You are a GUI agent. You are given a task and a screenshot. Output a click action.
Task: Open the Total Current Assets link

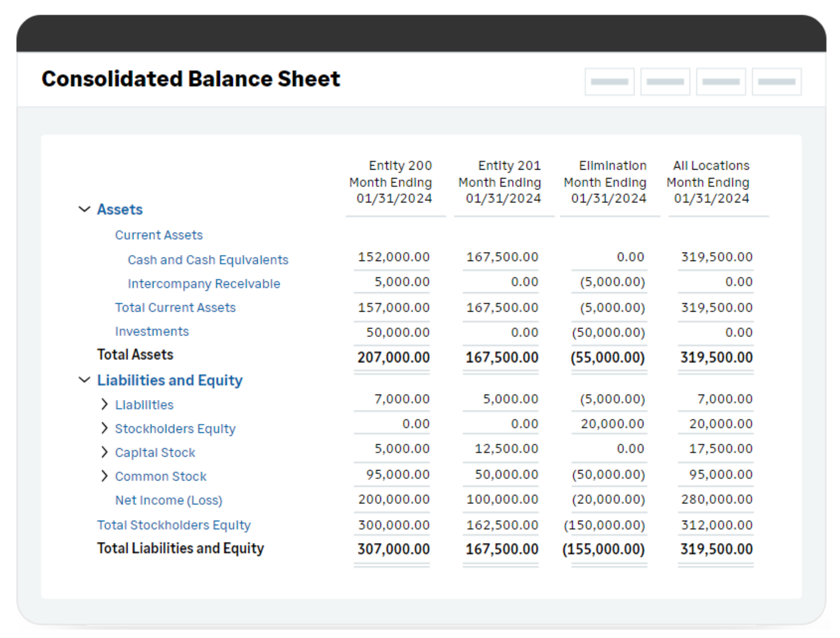pos(175,307)
